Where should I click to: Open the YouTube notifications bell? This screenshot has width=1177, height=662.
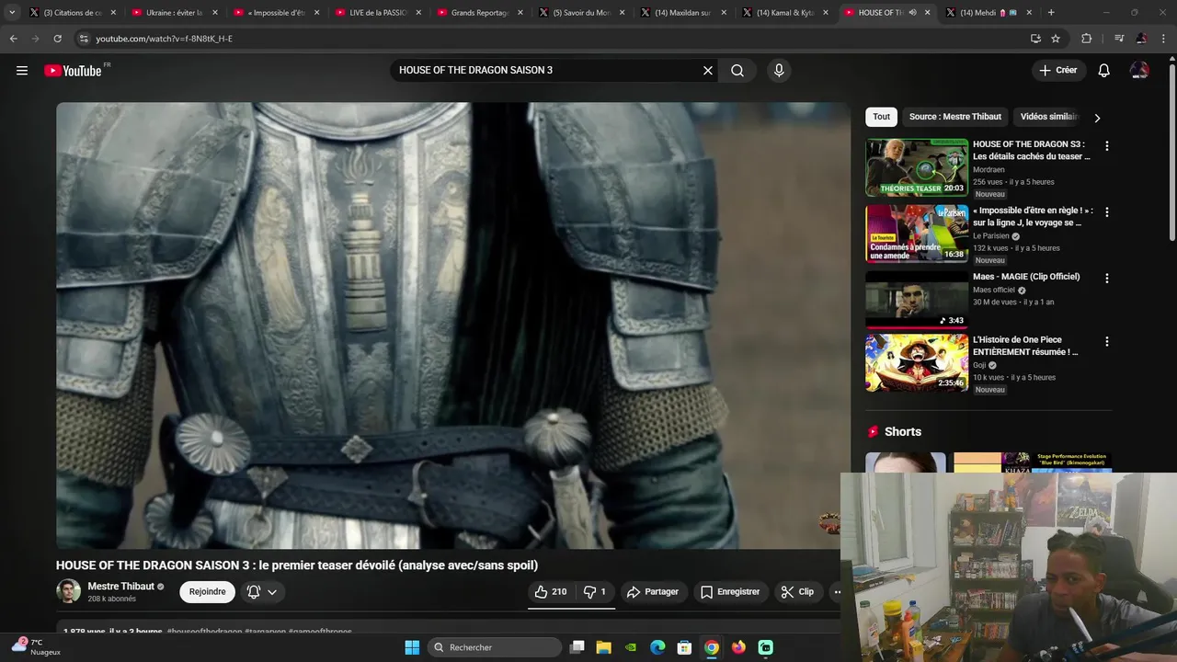point(1104,71)
